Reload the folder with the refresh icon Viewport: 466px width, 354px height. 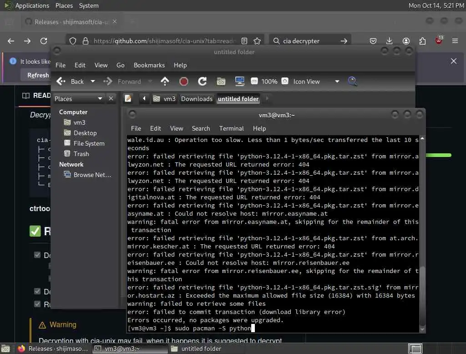point(203,81)
